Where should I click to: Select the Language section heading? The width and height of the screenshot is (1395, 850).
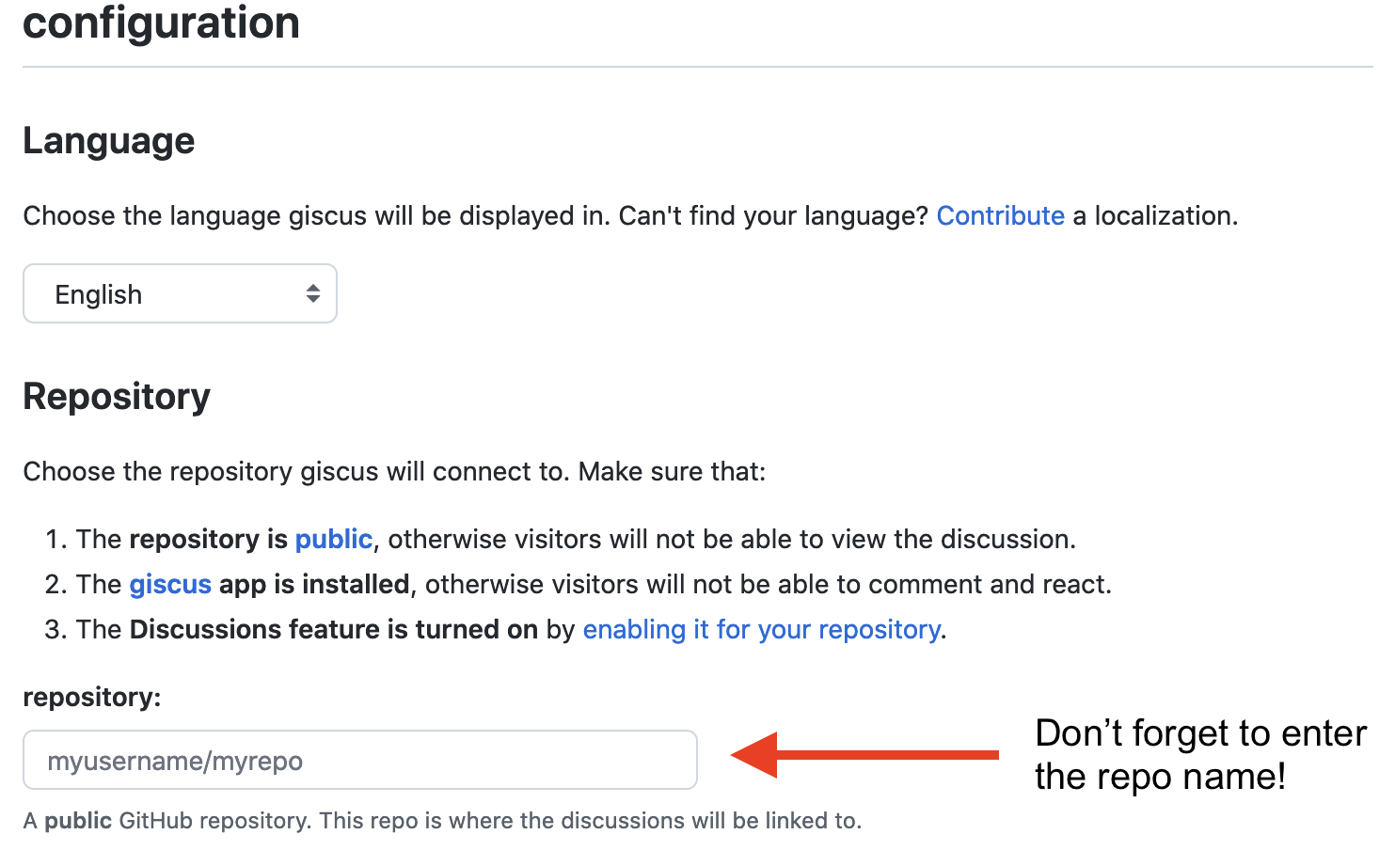tap(109, 141)
